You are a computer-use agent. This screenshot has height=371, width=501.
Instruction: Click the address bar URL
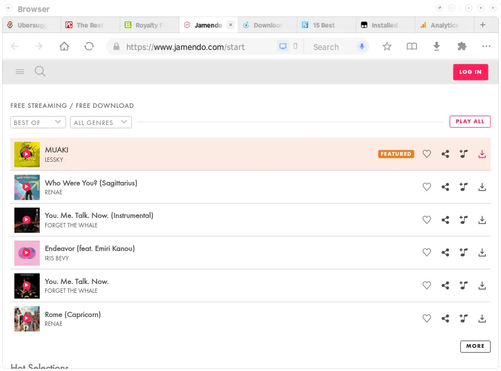tap(185, 47)
